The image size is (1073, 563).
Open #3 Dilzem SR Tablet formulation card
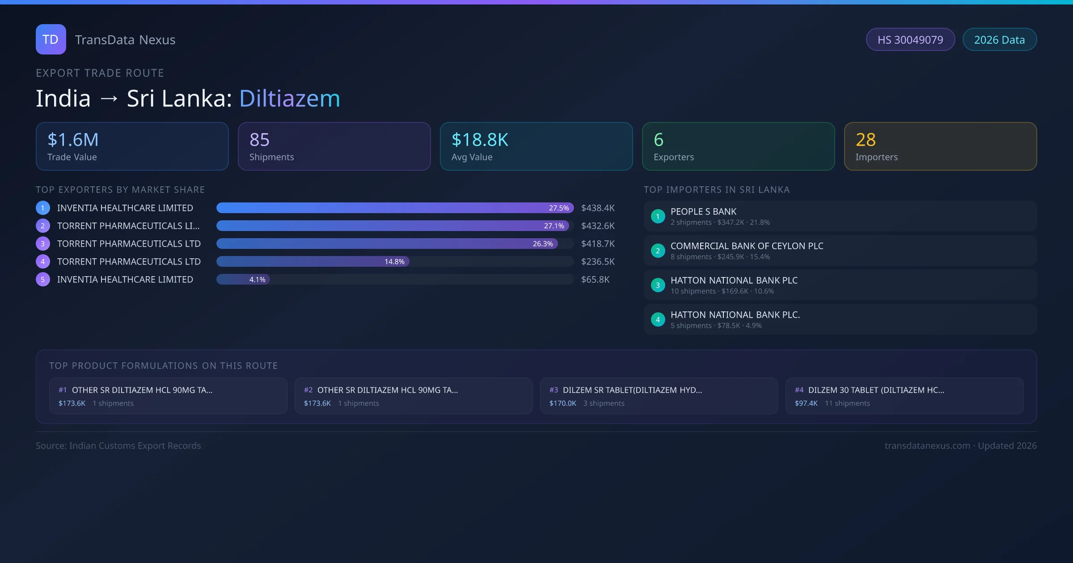coord(659,396)
